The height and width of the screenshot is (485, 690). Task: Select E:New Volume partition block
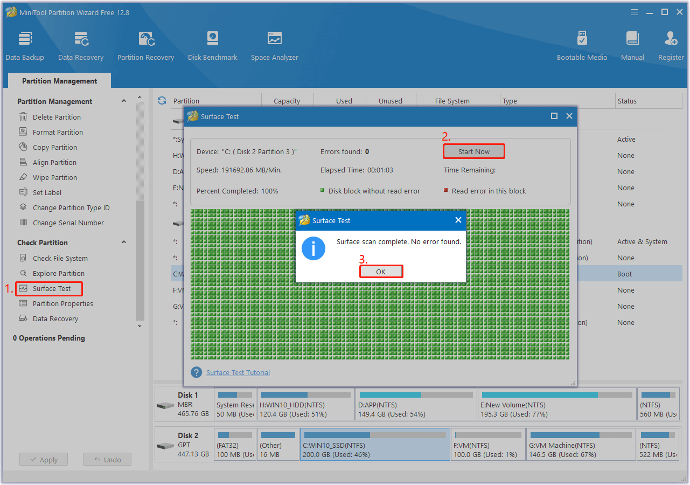(557, 404)
